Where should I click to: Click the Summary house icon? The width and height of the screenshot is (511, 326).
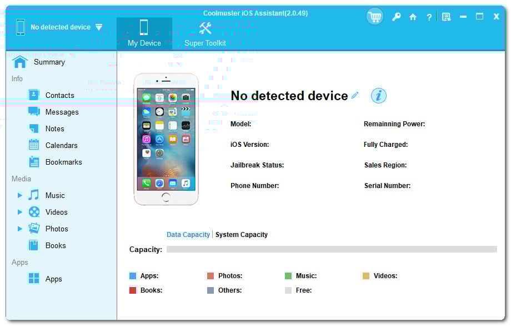coord(19,62)
